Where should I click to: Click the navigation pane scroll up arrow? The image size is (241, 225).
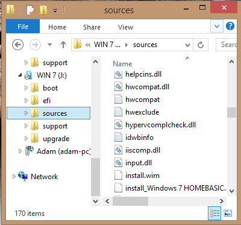[96, 62]
